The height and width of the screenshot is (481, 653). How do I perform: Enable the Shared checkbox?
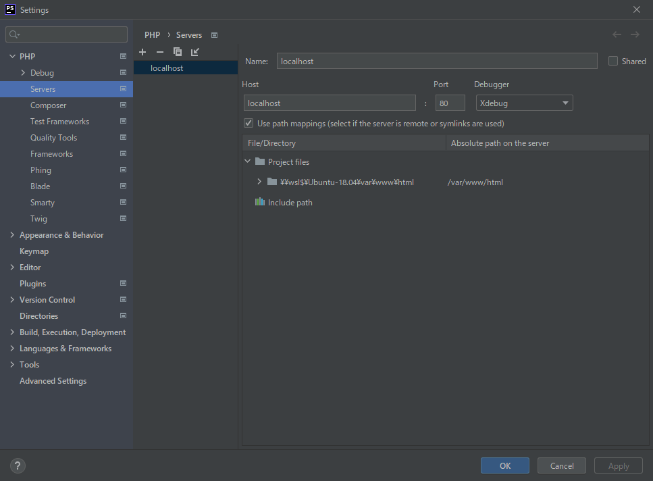(613, 61)
